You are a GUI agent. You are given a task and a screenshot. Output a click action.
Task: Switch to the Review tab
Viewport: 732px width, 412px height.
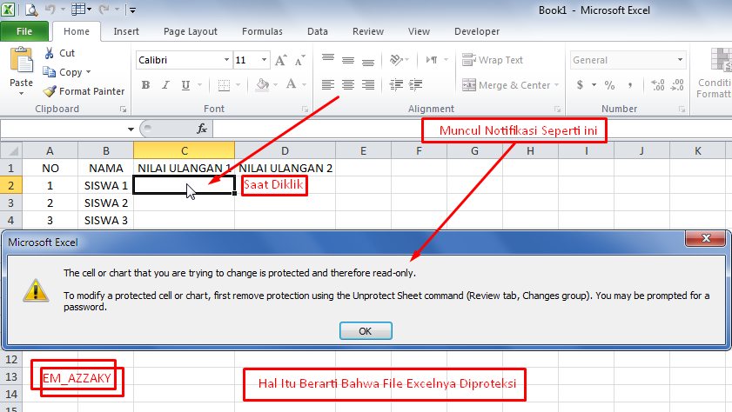coord(368,31)
